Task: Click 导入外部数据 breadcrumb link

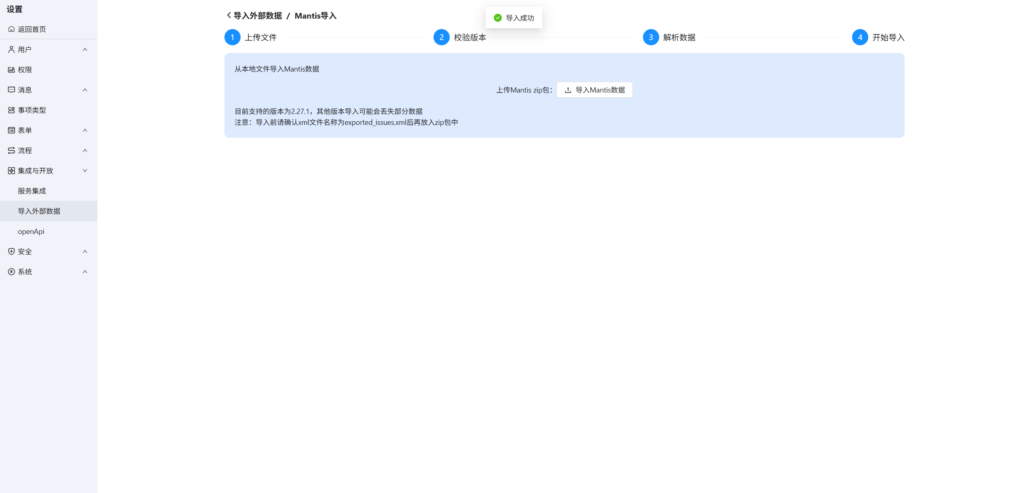Action: click(x=258, y=15)
